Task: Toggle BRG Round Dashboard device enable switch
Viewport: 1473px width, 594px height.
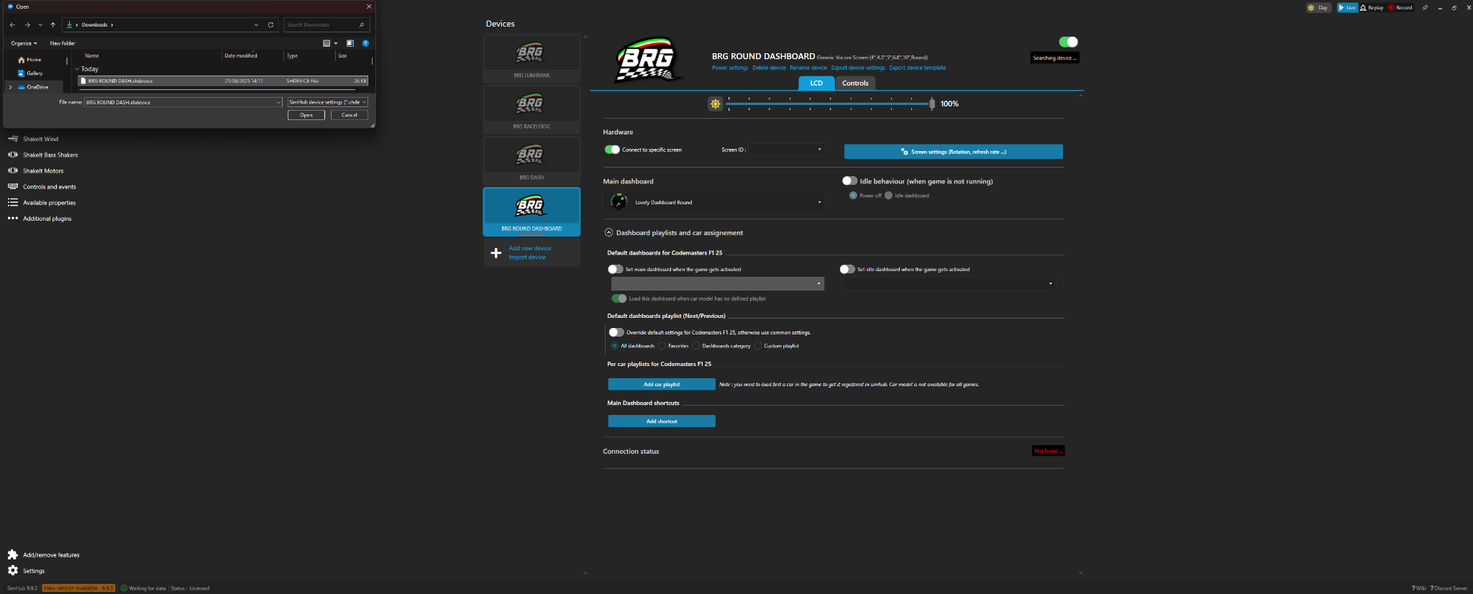Action: pos(1068,42)
